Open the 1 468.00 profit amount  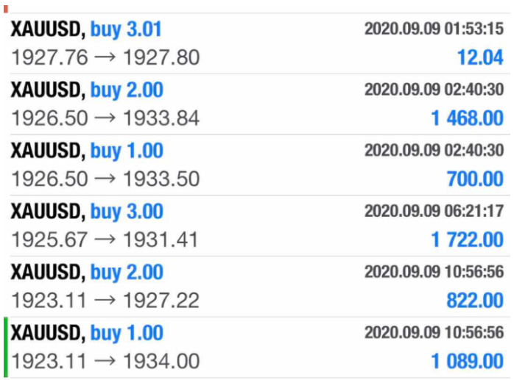468,118
